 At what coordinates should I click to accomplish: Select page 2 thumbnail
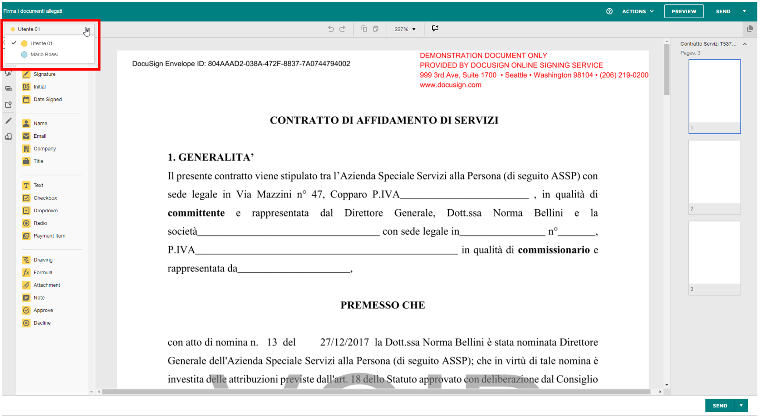(714, 177)
